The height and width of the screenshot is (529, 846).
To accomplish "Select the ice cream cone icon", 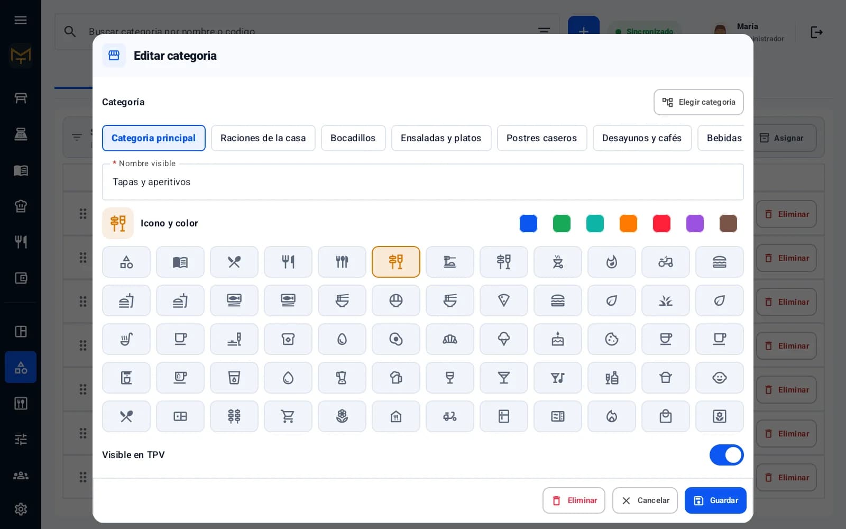I will (503, 339).
